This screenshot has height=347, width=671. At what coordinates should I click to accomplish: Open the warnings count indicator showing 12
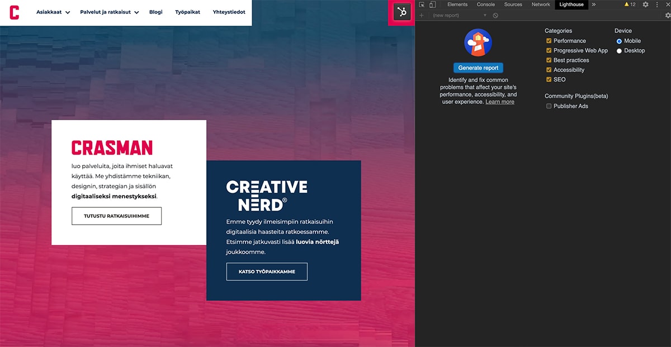[x=630, y=4]
